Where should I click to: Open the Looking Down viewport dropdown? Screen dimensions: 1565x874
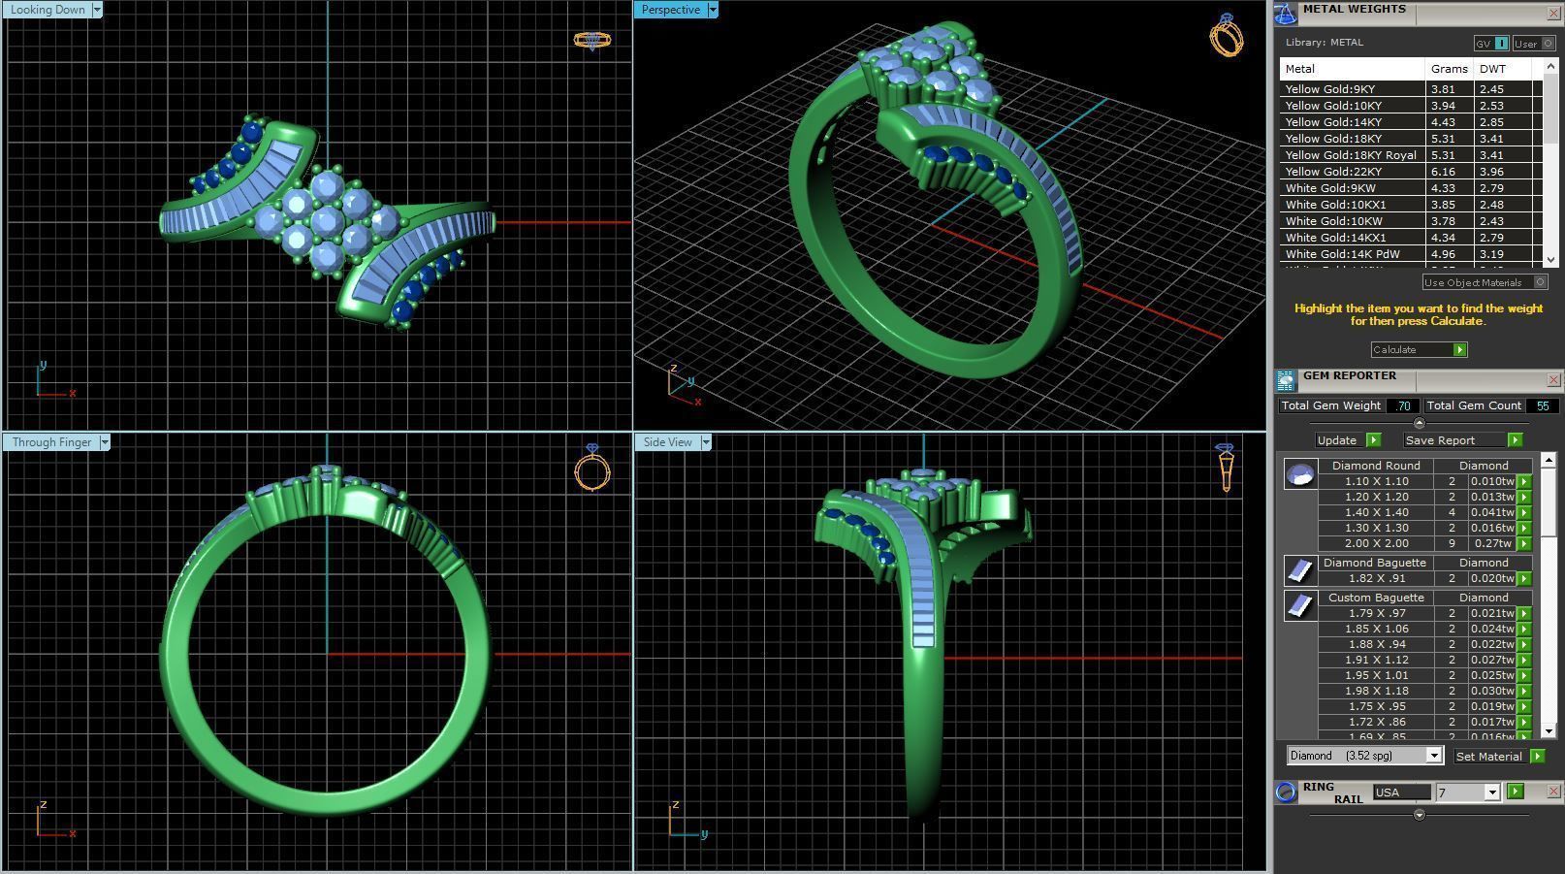(97, 10)
